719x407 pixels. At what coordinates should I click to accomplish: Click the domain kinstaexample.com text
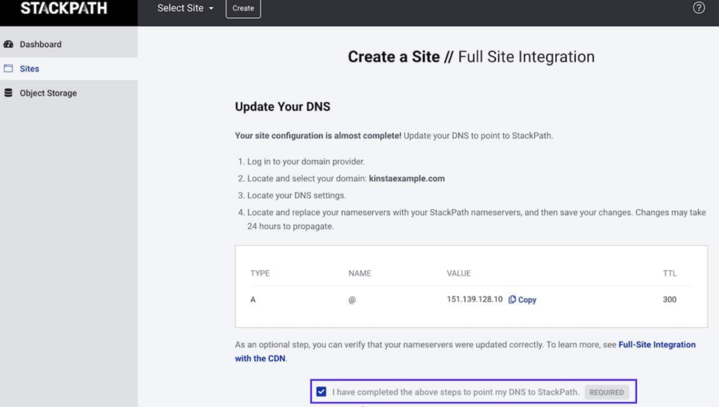click(x=407, y=179)
